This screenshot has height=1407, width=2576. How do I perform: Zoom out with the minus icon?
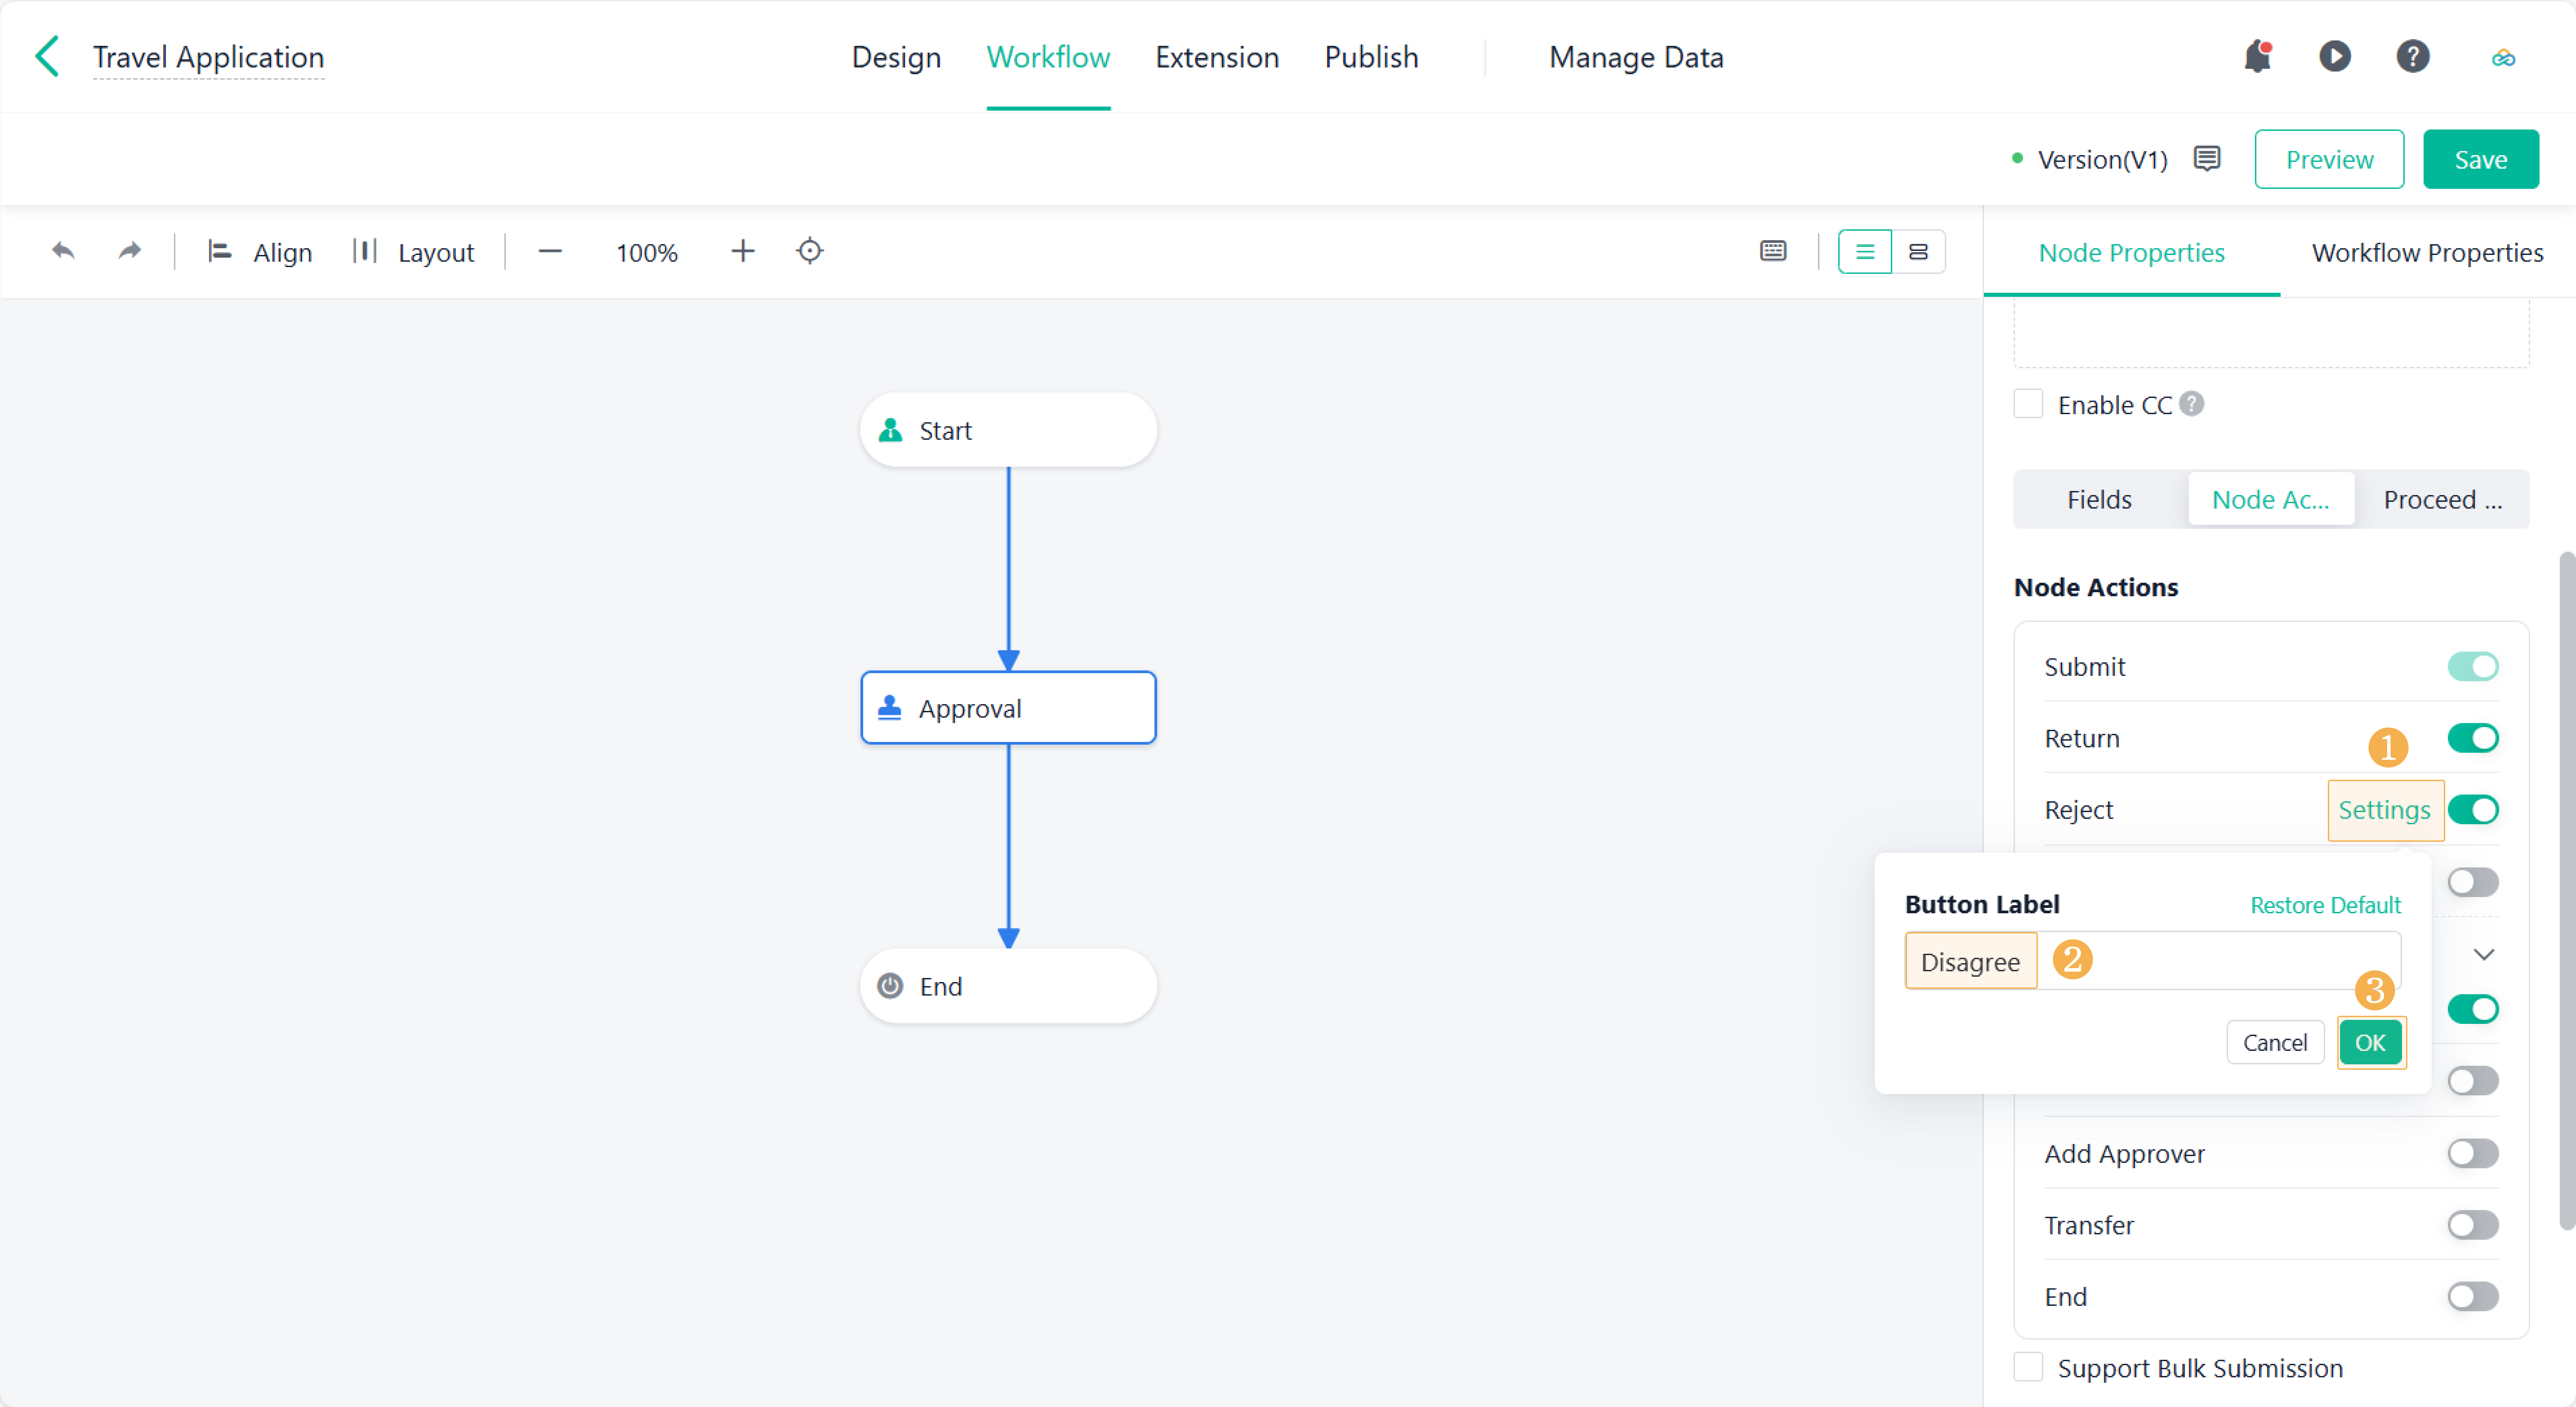click(x=550, y=251)
